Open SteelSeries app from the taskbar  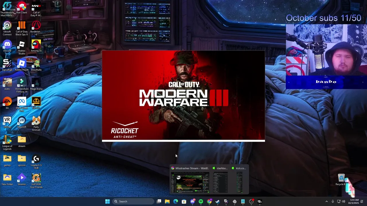coord(235,201)
